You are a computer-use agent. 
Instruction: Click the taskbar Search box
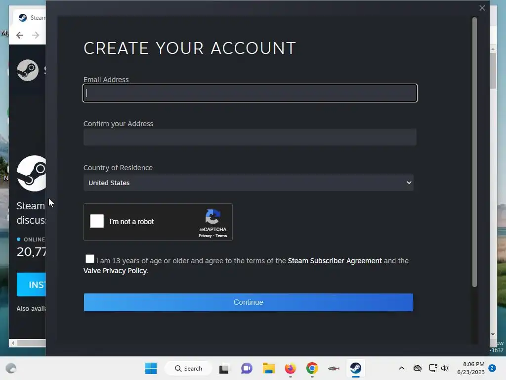click(x=188, y=368)
